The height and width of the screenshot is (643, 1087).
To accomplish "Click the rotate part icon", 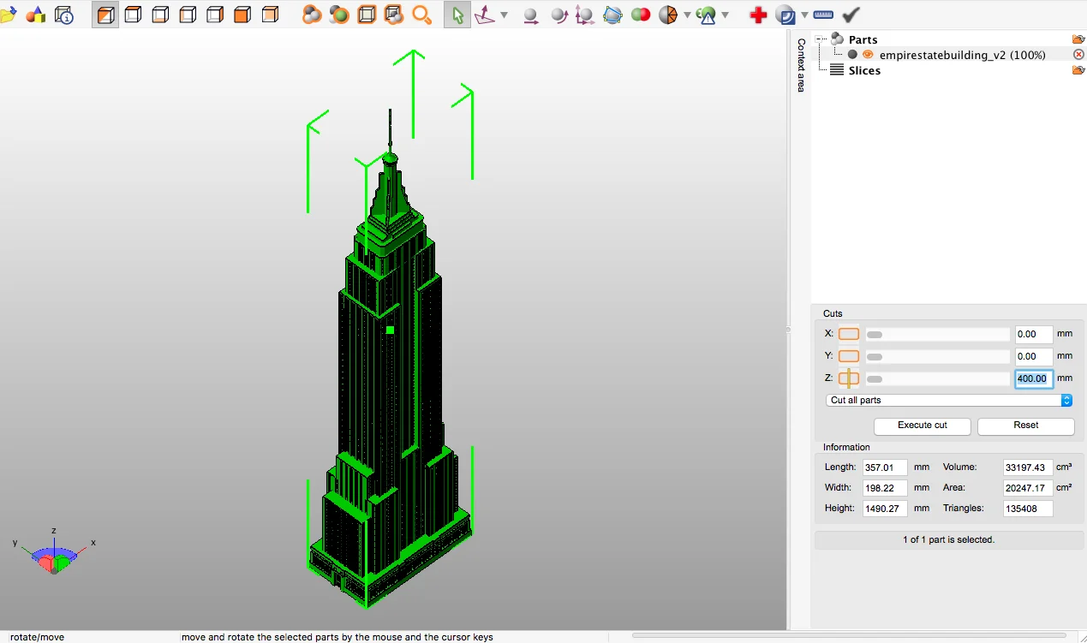I will [x=558, y=15].
